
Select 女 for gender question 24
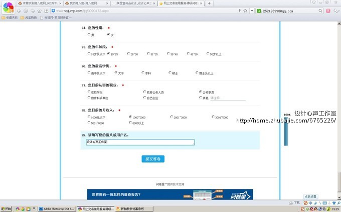point(108,34)
